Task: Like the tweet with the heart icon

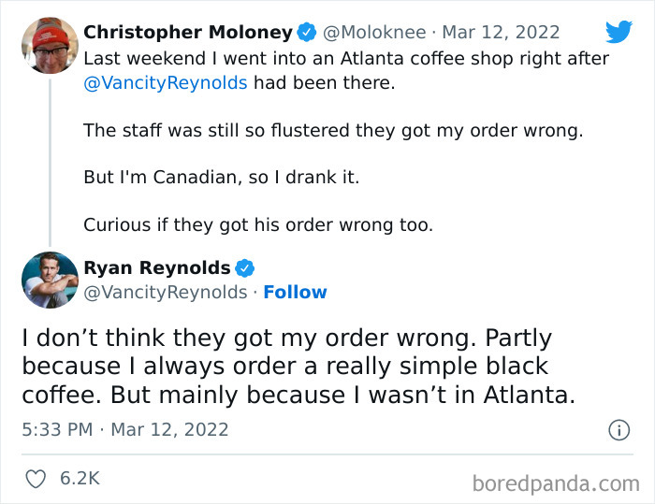Action: [x=36, y=479]
